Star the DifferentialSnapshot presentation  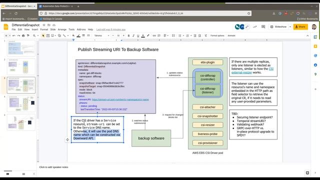coord(44,25)
